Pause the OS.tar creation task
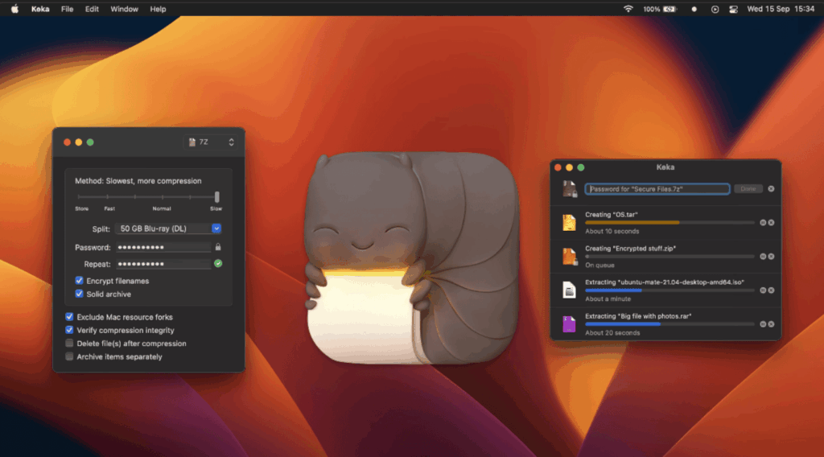The width and height of the screenshot is (824, 457). [763, 223]
